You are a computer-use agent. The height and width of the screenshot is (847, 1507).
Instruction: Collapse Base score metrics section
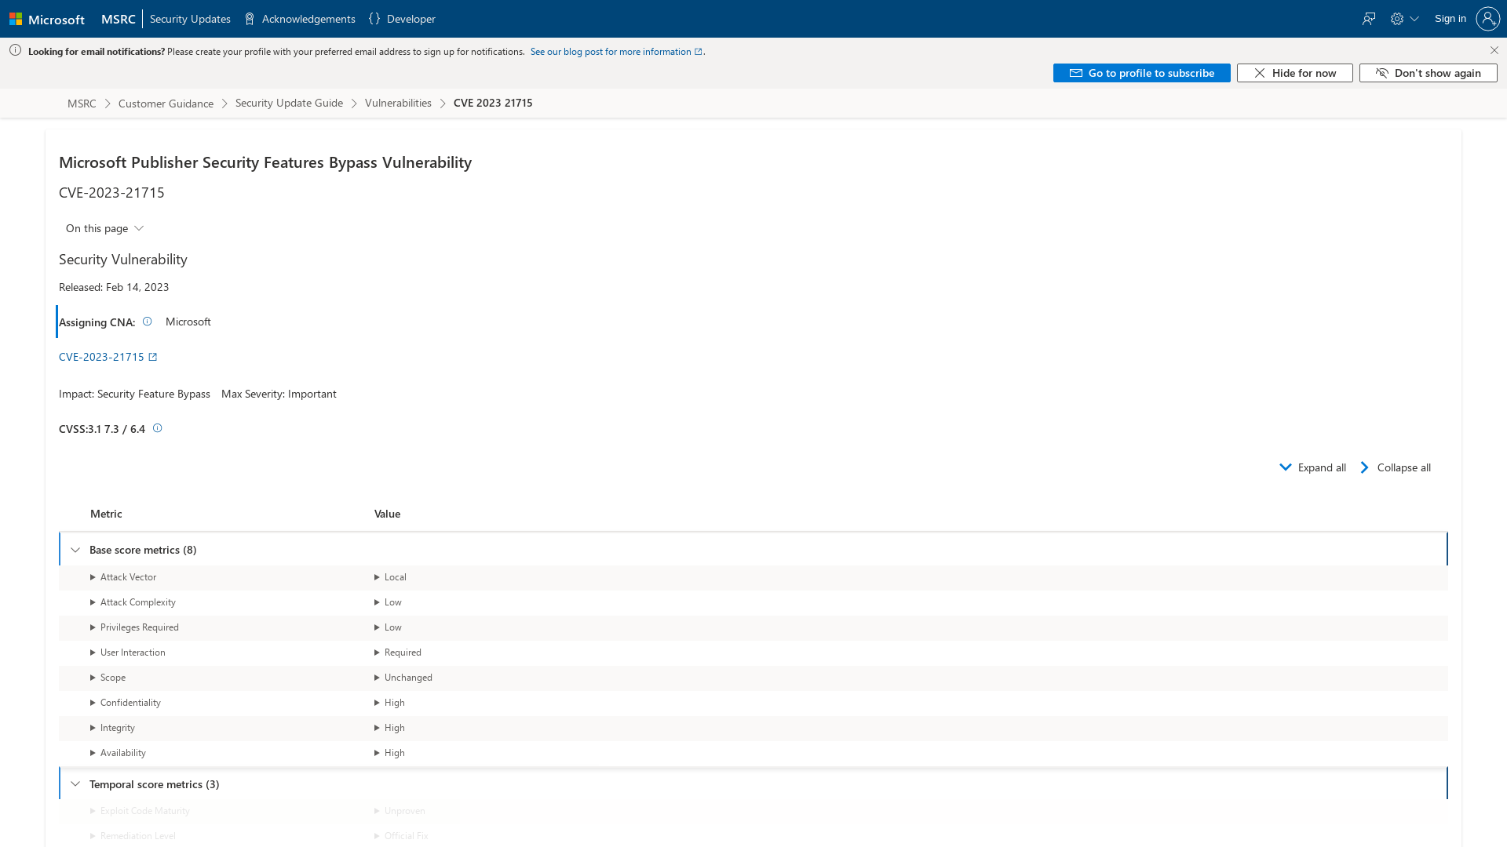75,550
